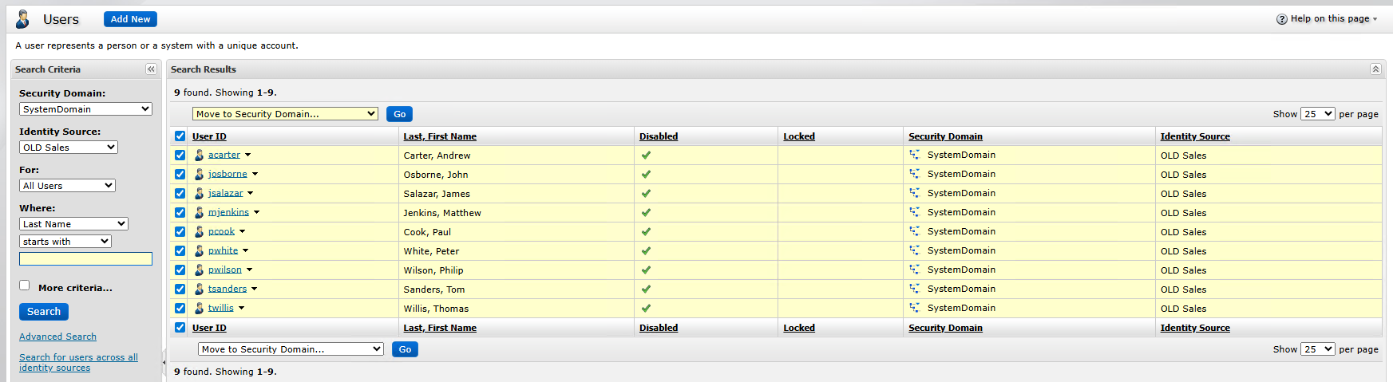
Task: Click the user icon next to mjenkins
Action: pos(200,212)
